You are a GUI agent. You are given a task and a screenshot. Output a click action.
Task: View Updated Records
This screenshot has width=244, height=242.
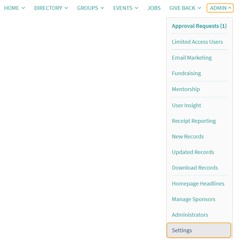coord(193,152)
